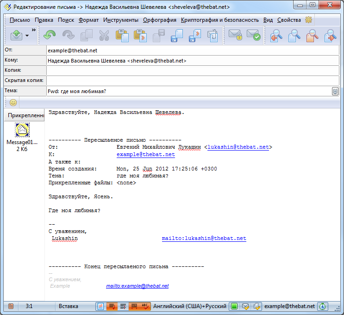
Task: Click the Paste clipboard icon
Action: 122,35
